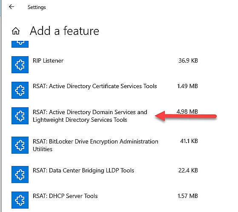Click the RSAT: BitLocker Drive Encryption feature icon

coord(20,145)
